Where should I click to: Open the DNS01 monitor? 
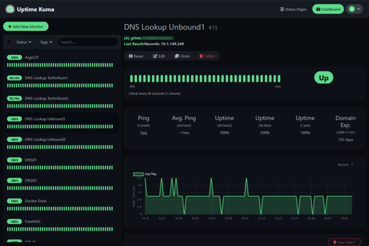(62, 163)
